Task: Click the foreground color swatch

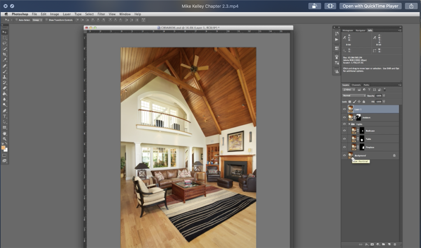Action: (x=4, y=147)
